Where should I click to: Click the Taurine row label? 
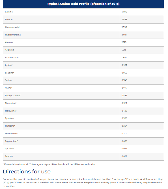[x=9, y=156]
